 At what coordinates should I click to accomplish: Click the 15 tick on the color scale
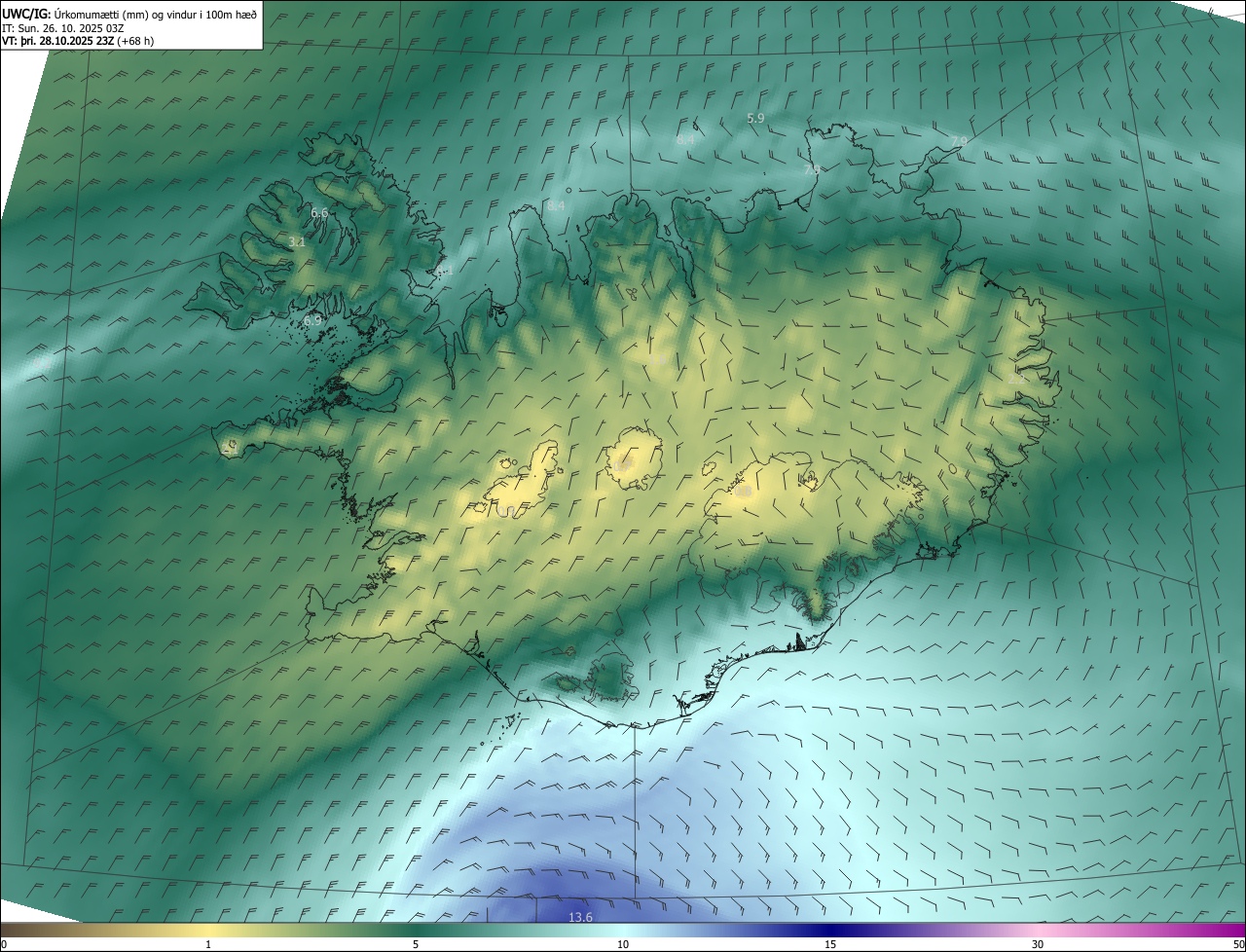(x=830, y=944)
